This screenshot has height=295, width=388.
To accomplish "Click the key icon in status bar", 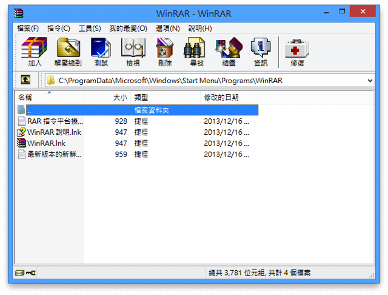I will click(x=31, y=273).
